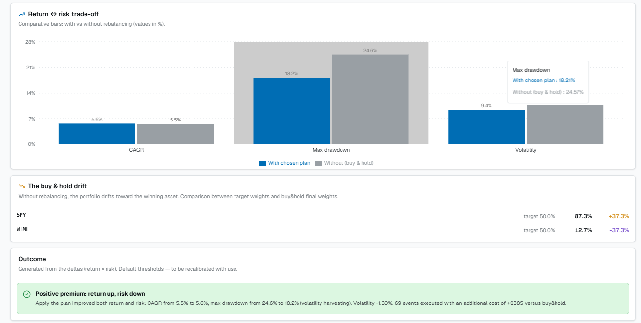The image size is (641, 323).
Task: Click the gray CAGR bar showing 5.5%
Action: point(175,134)
